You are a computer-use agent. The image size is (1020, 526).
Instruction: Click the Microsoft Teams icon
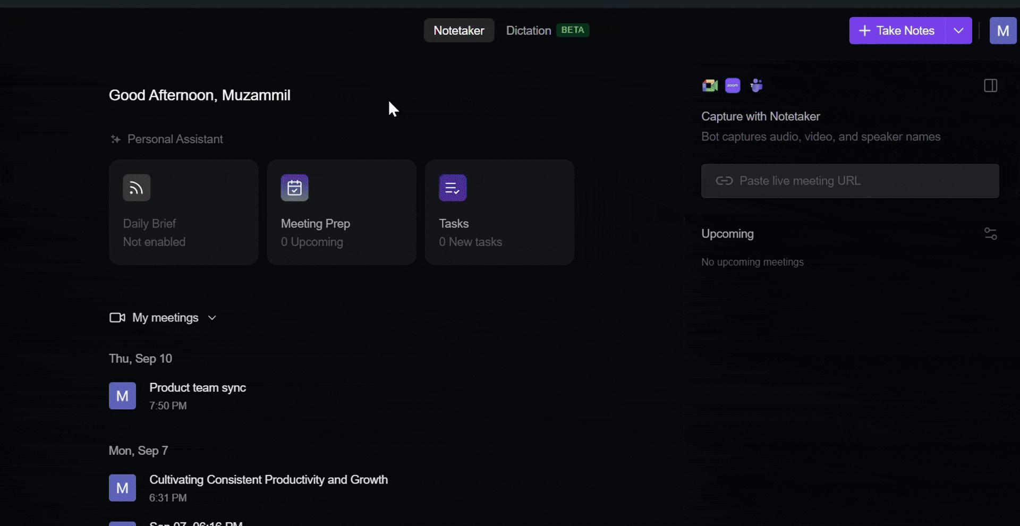click(756, 86)
